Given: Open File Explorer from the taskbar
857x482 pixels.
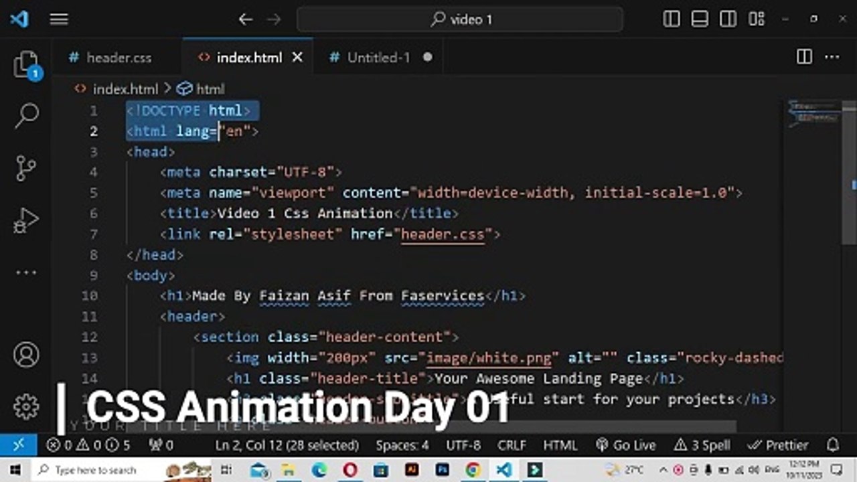Looking at the screenshot, I should (288, 470).
